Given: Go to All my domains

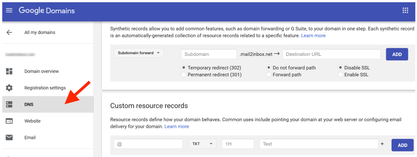Looking at the screenshot, I should click(x=40, y=32).
